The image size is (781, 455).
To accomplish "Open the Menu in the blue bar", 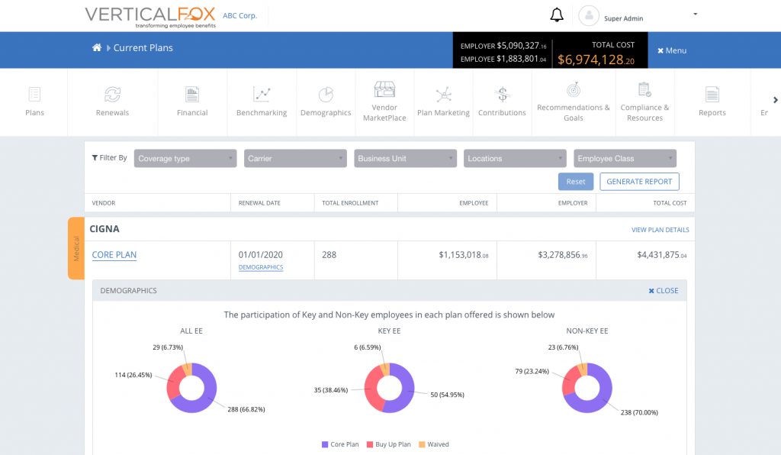I will 671,50.
